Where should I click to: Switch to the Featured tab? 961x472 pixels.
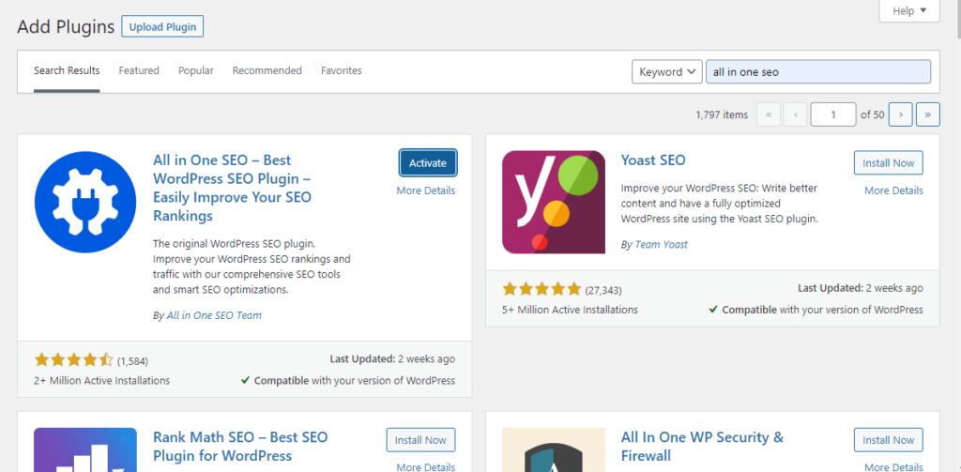point(139,71)
